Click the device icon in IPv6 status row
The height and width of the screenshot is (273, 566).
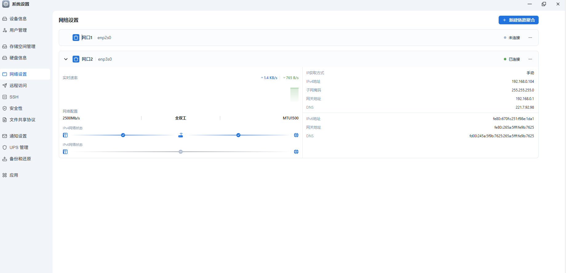[65, 152]
